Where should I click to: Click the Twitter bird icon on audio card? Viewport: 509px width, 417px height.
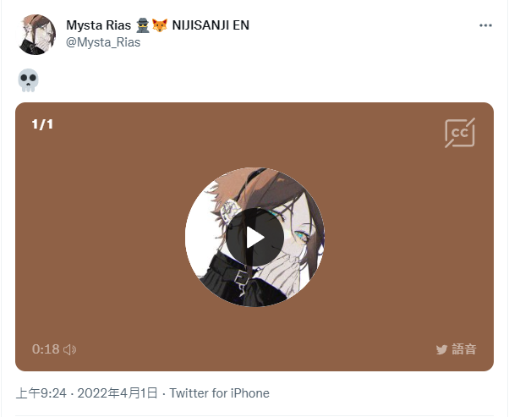[442, 349]
